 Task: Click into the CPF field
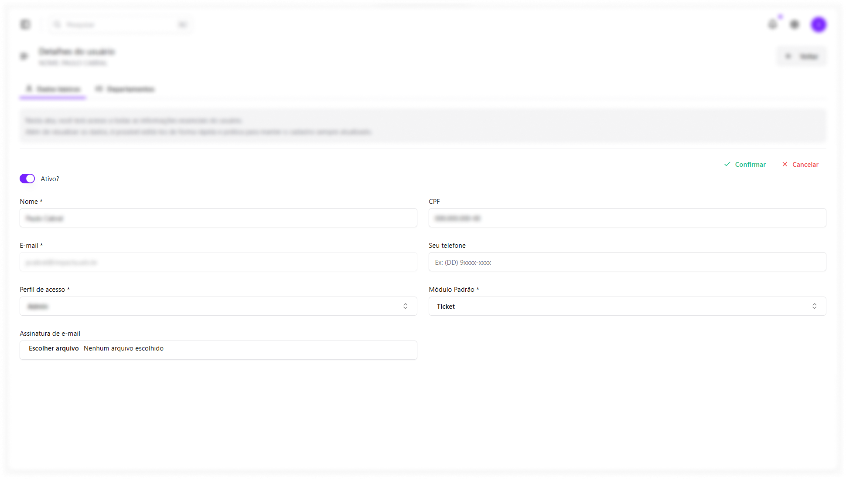[627, 218]
